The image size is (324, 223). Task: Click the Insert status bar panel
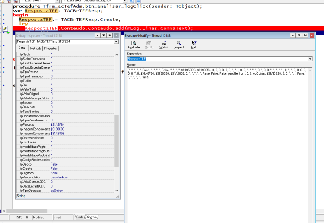(62, 217)
